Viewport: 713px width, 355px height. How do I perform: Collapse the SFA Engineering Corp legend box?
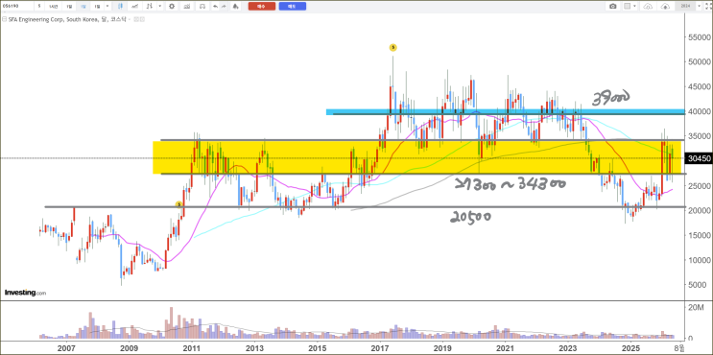(5, 19)
